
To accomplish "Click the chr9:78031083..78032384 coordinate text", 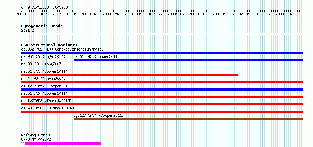I will coord(45,8).
